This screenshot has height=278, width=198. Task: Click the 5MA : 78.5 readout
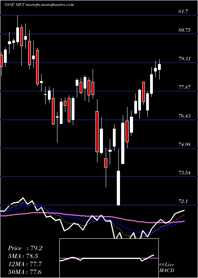[x=23, y=256]
